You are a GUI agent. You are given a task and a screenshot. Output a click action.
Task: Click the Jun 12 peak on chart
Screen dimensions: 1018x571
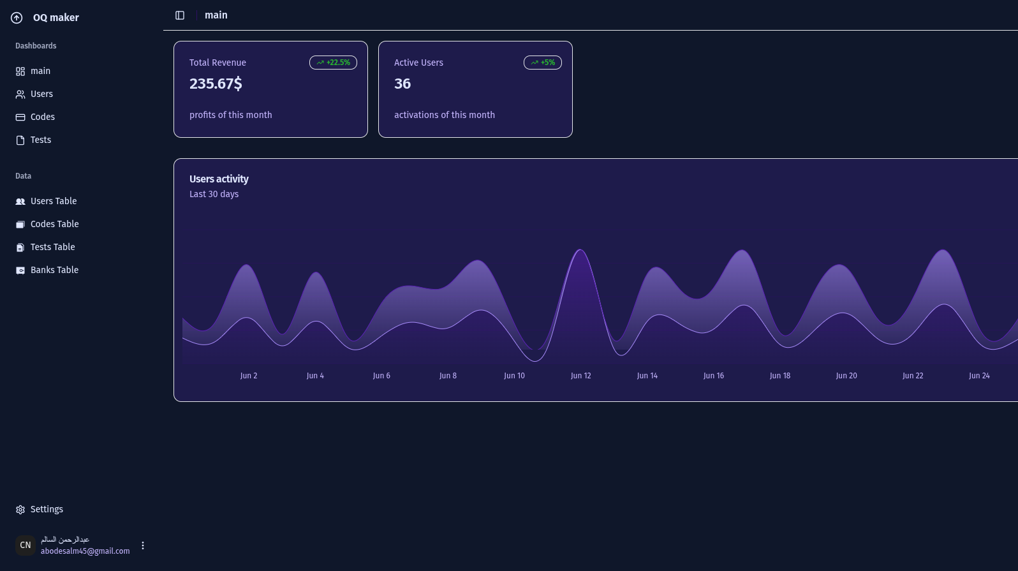[580, 251]
